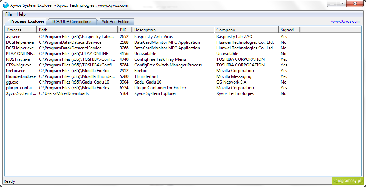Viewport: 366px width, 187px height.
Task: Maximize the Xyvos System Explorer window
Action: (341, 4)
